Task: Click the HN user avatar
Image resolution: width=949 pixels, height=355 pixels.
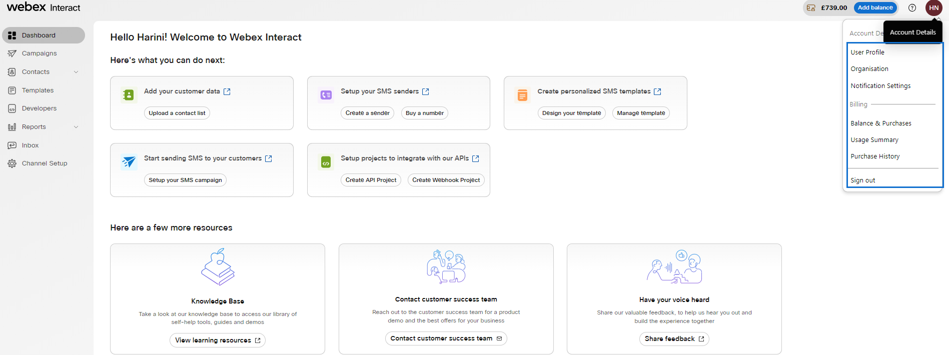Action: 933,7
